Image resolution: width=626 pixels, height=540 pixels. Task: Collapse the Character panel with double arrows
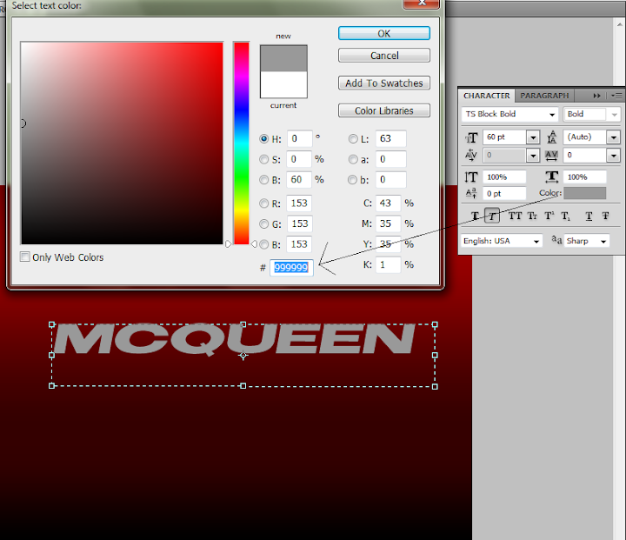click(x=596, y=96)
